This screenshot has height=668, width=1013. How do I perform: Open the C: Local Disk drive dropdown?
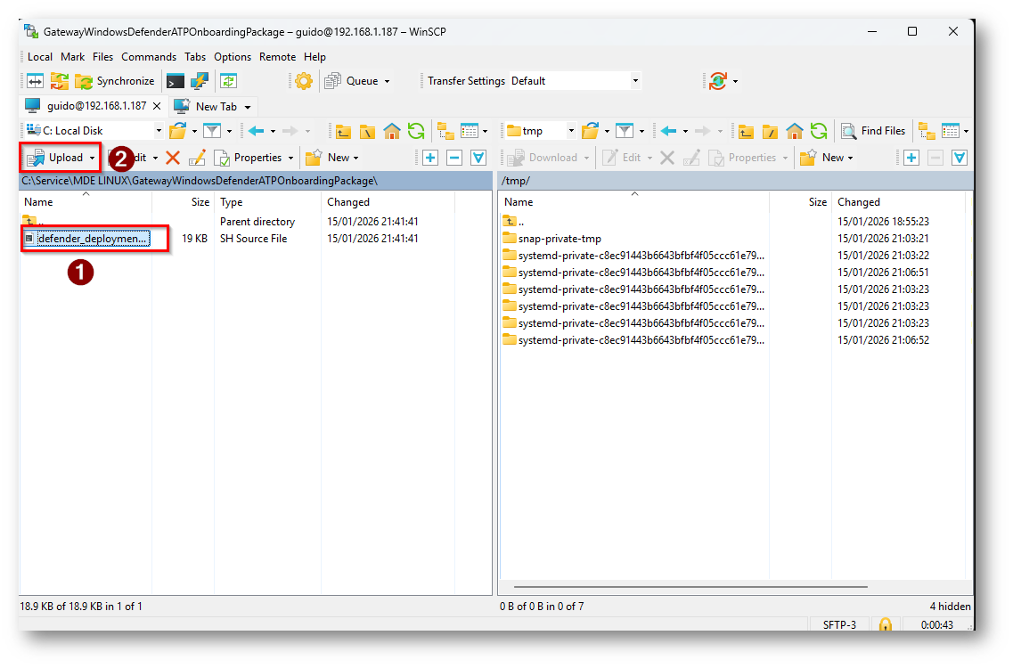(x=159, y=131)
